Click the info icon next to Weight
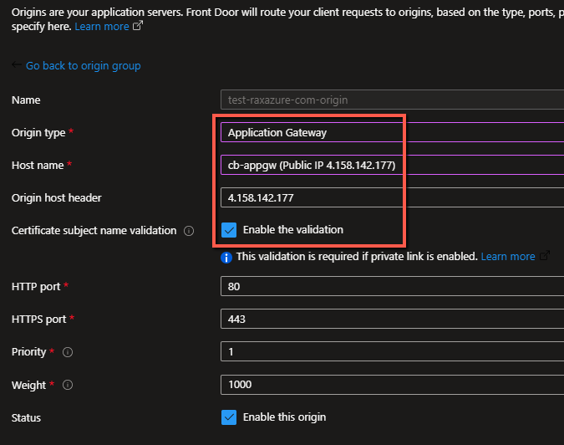 pyautogui.click(x=68, y=386)
